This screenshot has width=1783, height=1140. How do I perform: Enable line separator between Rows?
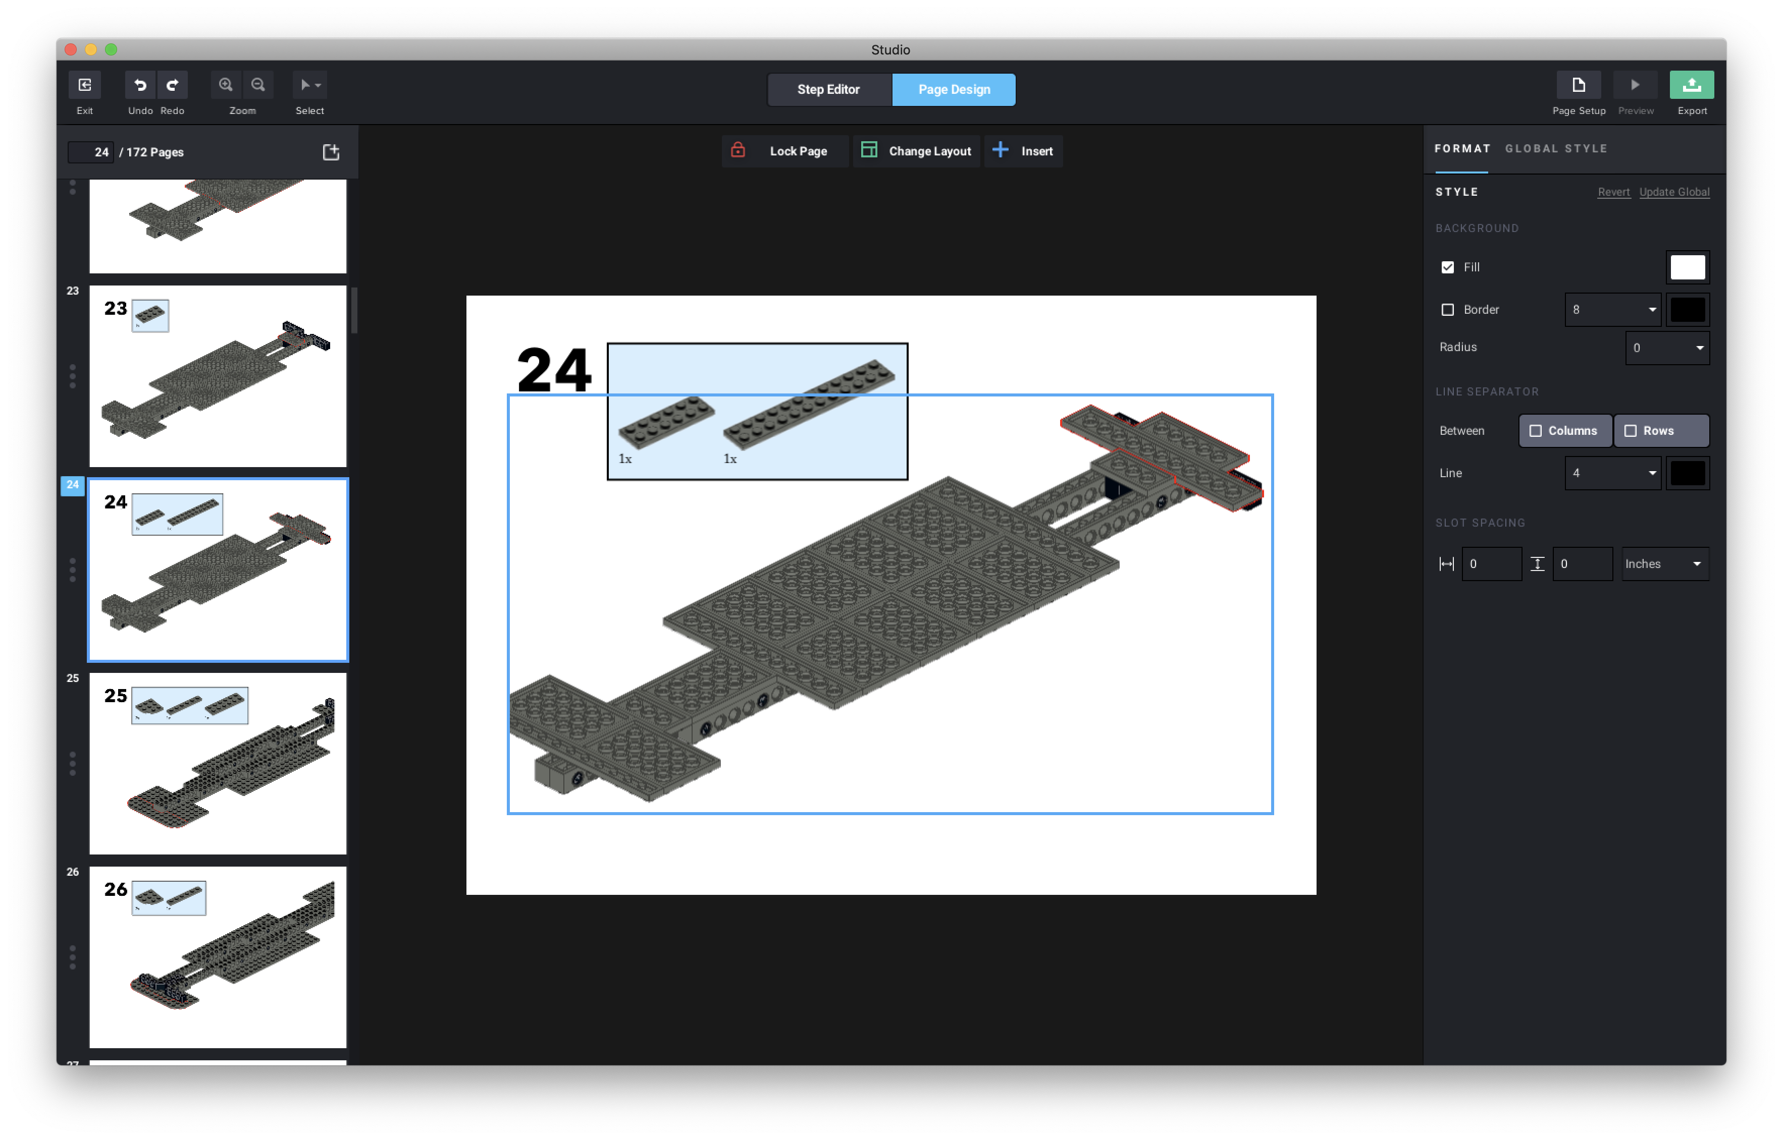(x=1661, y=431)
